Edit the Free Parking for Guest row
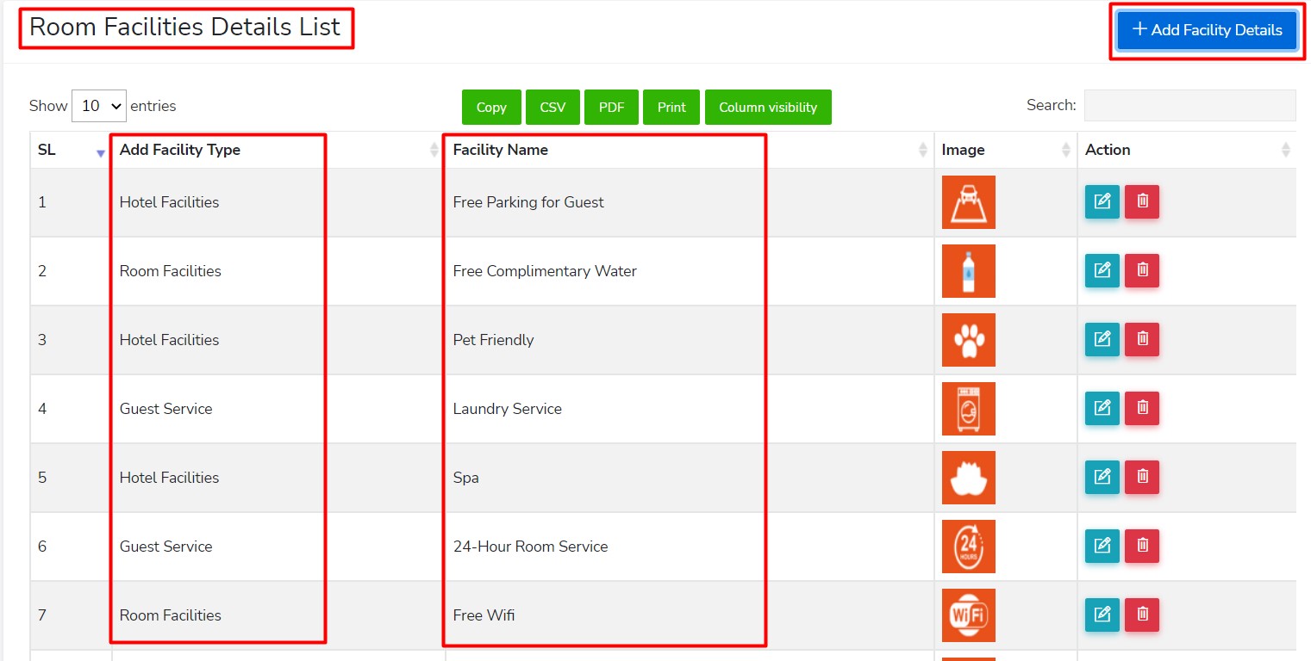Screen dimensions: 1311x661 1102,202
